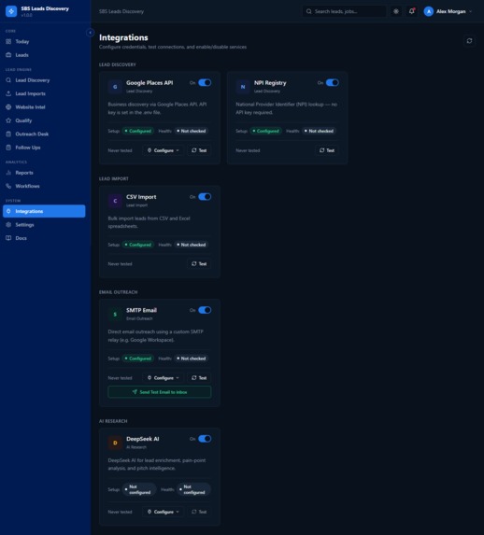Click the Setup Not configured badge on DeepSeek AI
This screenshot has height=535, width=484.
139,489
